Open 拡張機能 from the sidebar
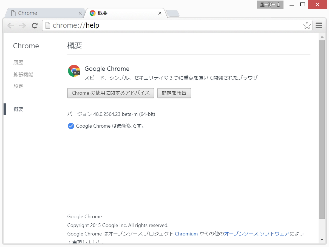Viewport: 329px width, 247px height. (x=24, y=74)
